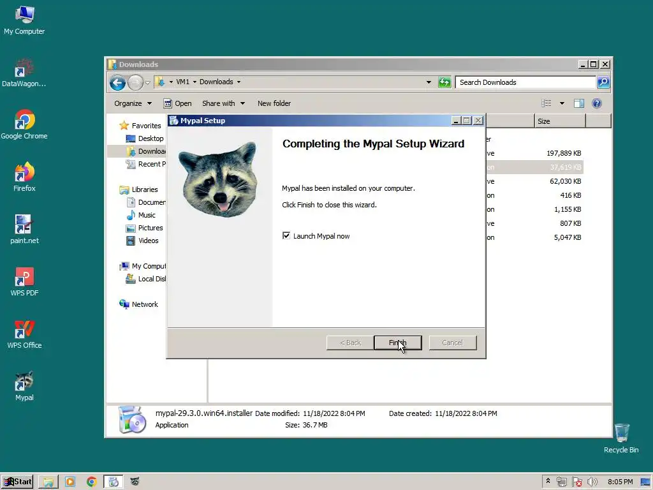Click the Show desktop icon beside clock
The image size is (653, 490).
pos(645,482)
